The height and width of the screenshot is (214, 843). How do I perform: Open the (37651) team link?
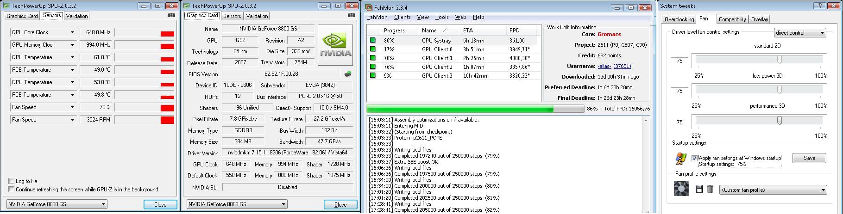click(622, 66)
